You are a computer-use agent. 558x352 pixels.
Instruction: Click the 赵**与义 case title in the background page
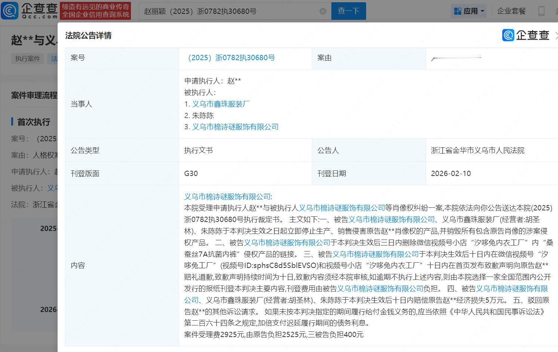[34, 40]
